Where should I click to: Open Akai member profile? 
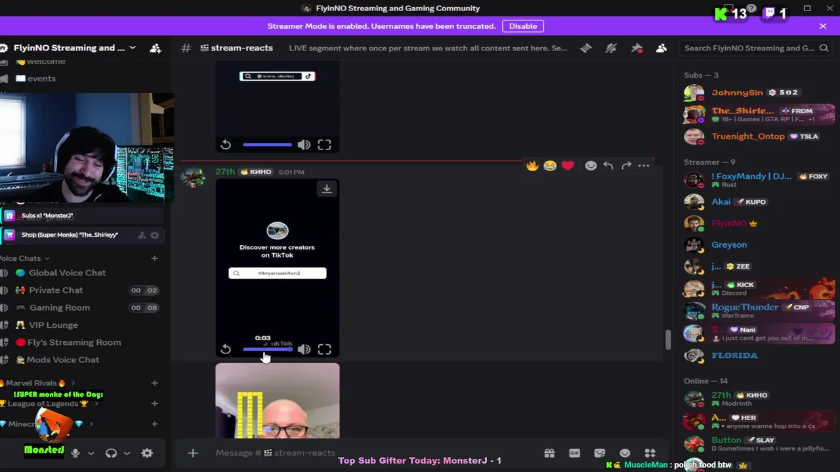click(759, 202)
